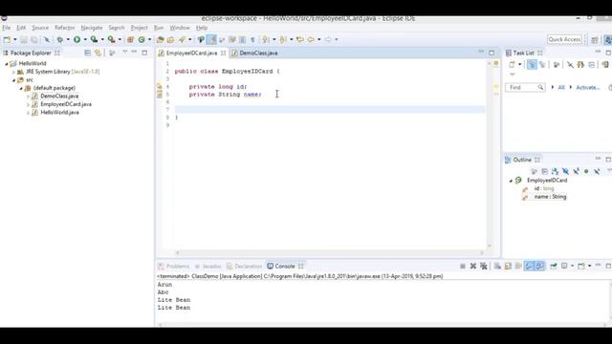Open the Refactor menu

point(64,28)
